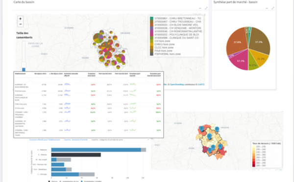Viewport: 294px width, 182px height.
Task: Open the OpenStreetMap attribution link
Action: pos(177,85)
